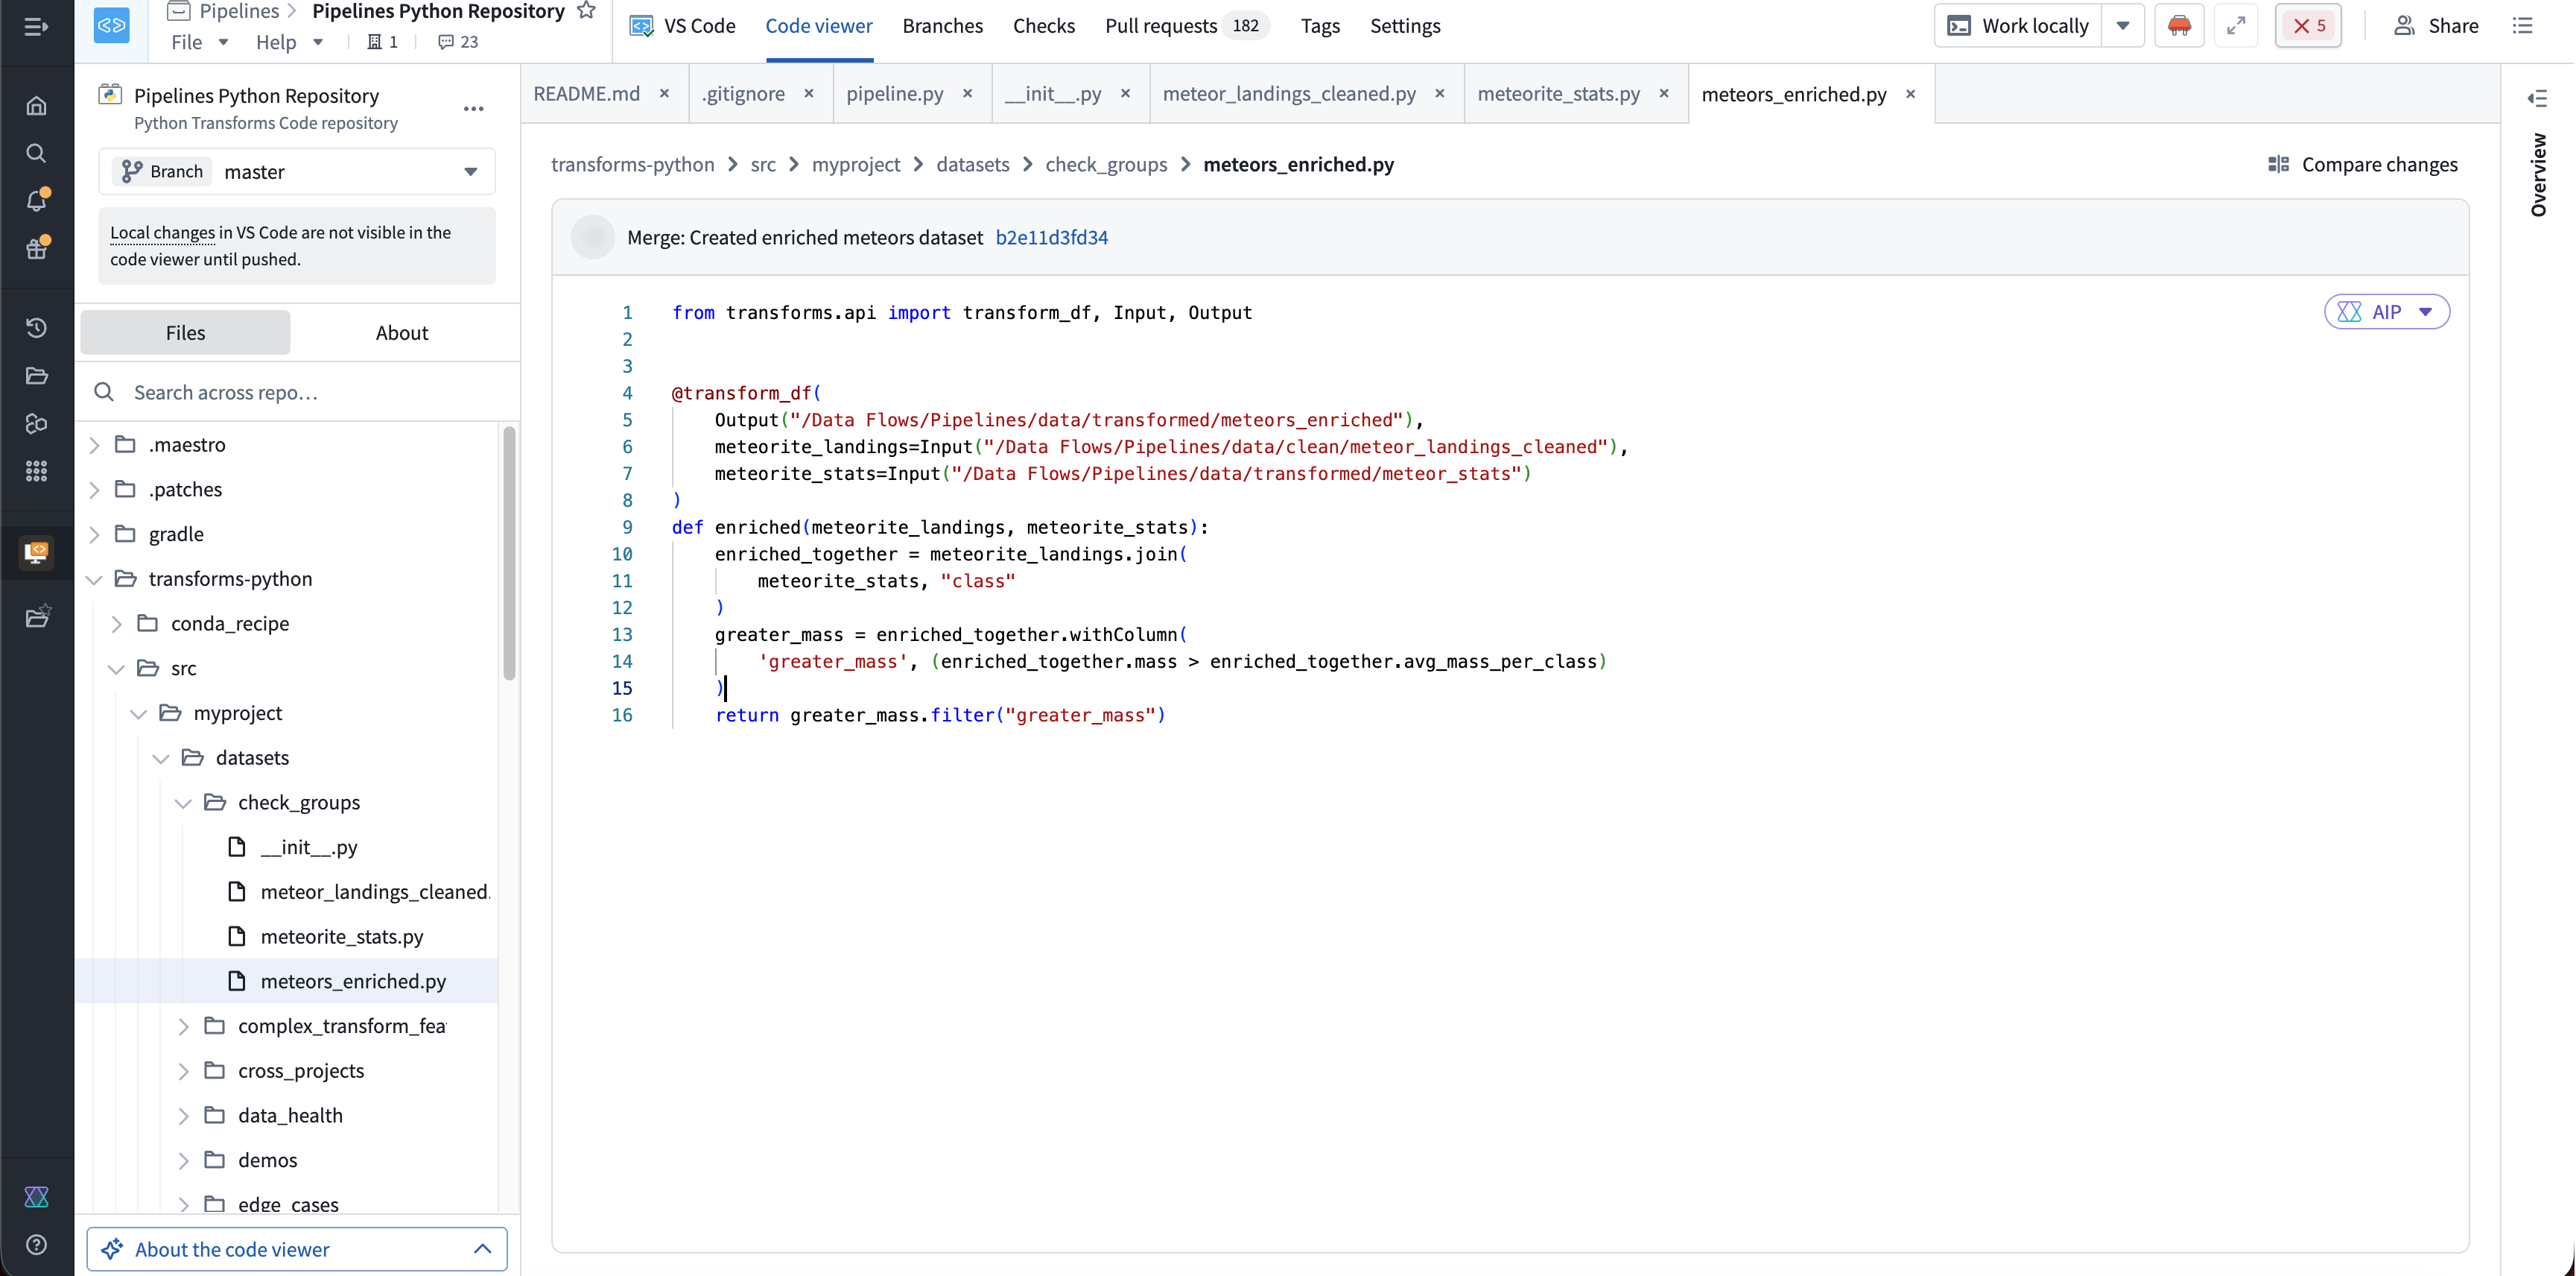Image resolution: width=2576 pixels, height=1276 pixels.
Task: Click check_groups in the breadcrumb path
Action: (1106, 164)
